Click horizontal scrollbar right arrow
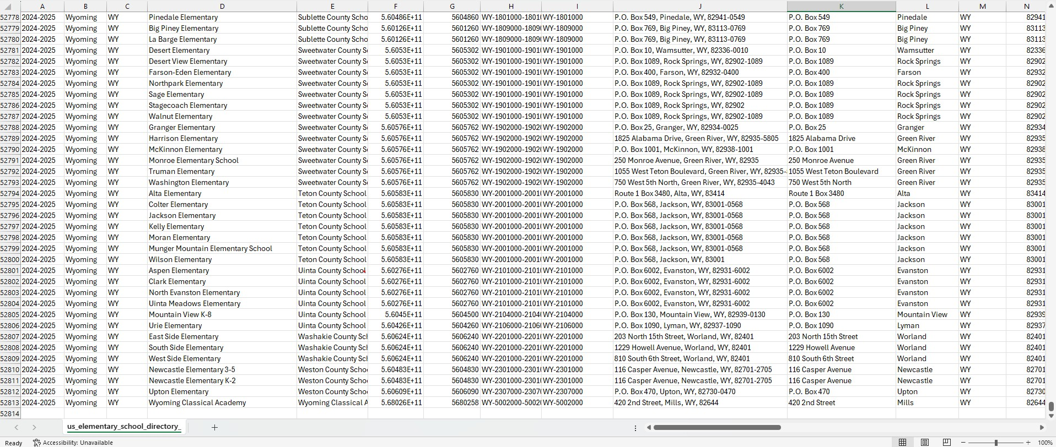Screen dimensions: 1056x447 click(1042, 427)
